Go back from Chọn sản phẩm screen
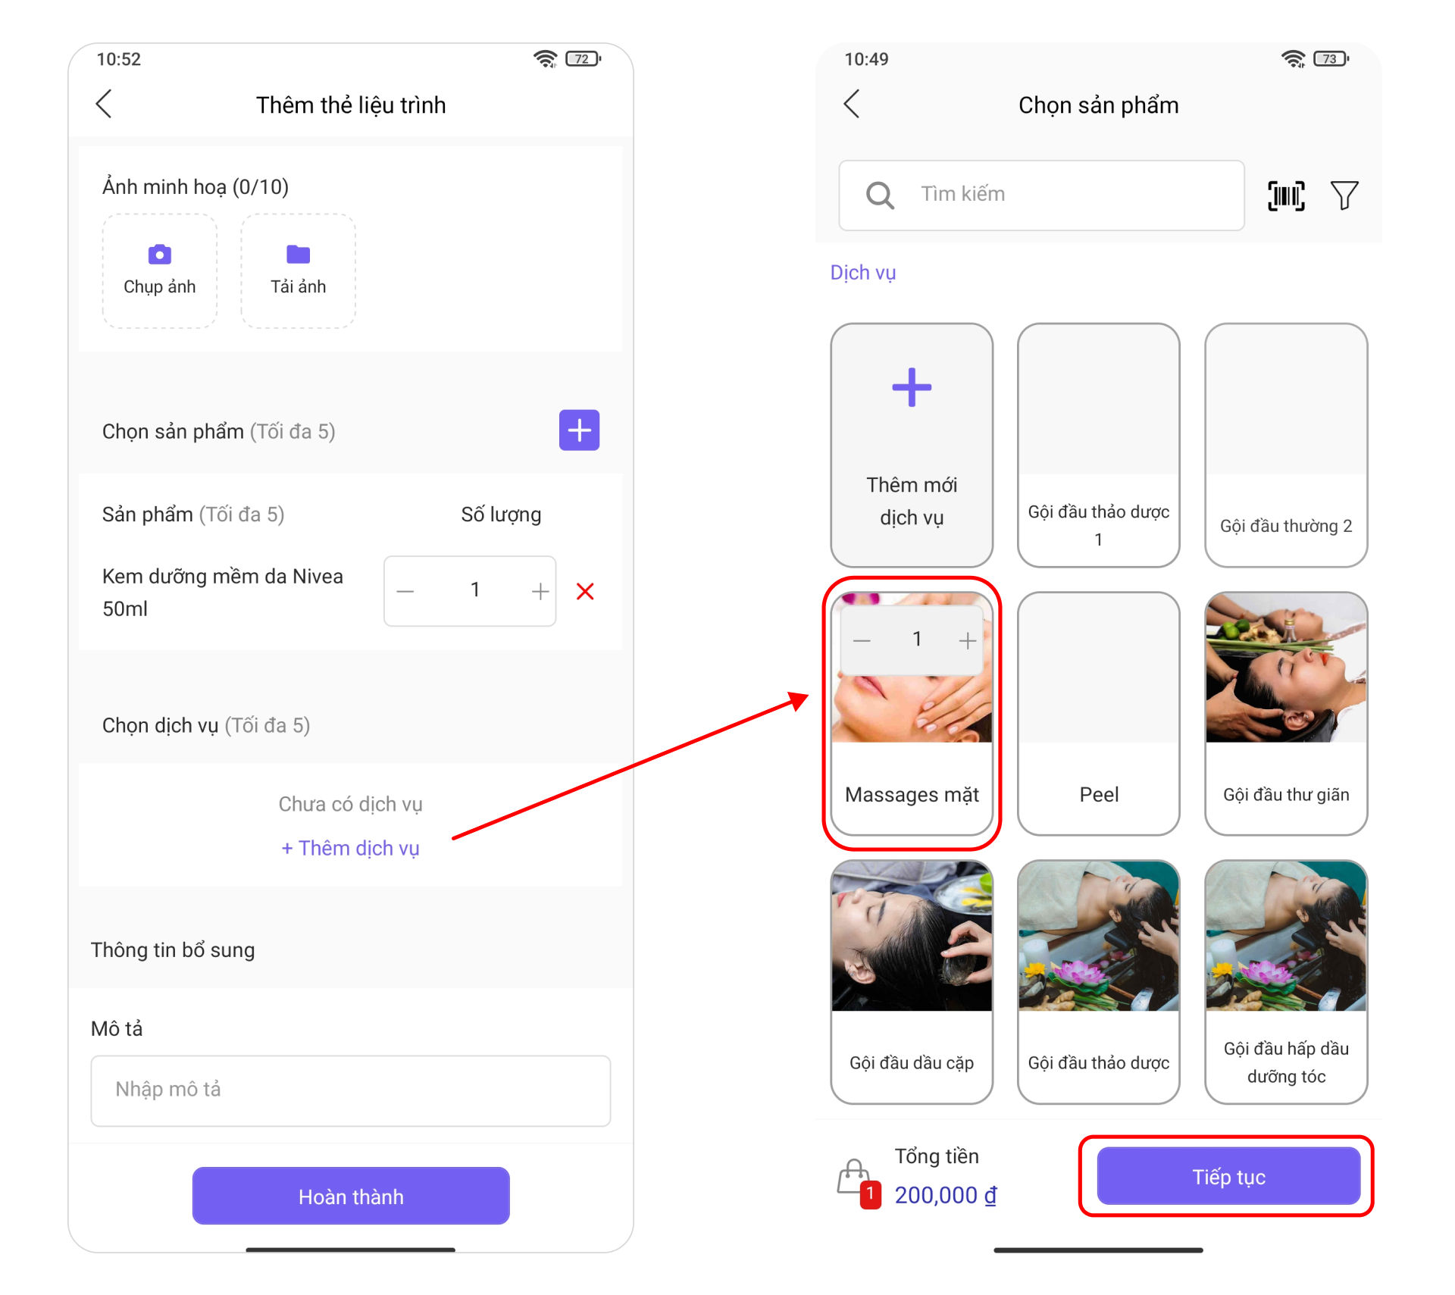Screen dimensions: 1455x1295 tap(852, 105)
